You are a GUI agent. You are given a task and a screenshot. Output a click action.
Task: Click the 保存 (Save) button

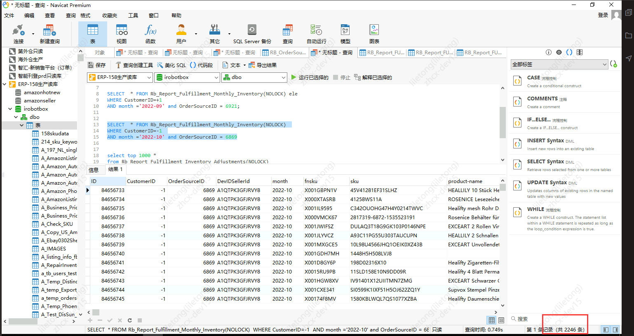pyautogui.click(x=97, y=65)
